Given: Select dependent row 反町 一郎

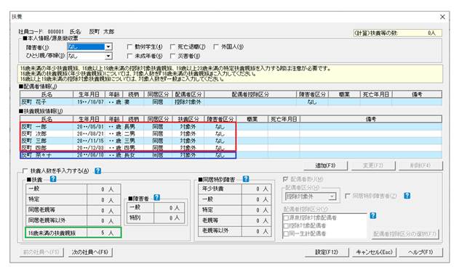Looking at the screenshot, I should [x=231, y=127].
